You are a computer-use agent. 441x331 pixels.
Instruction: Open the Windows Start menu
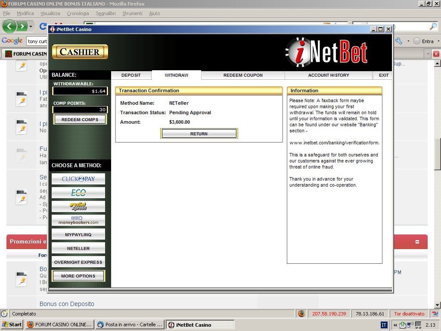[12, 325]
